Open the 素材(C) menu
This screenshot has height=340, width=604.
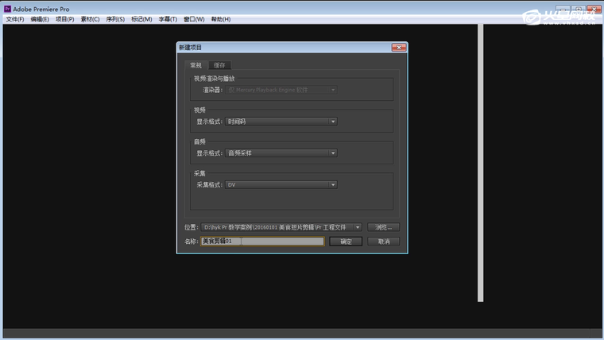click(x=90, y=19)
